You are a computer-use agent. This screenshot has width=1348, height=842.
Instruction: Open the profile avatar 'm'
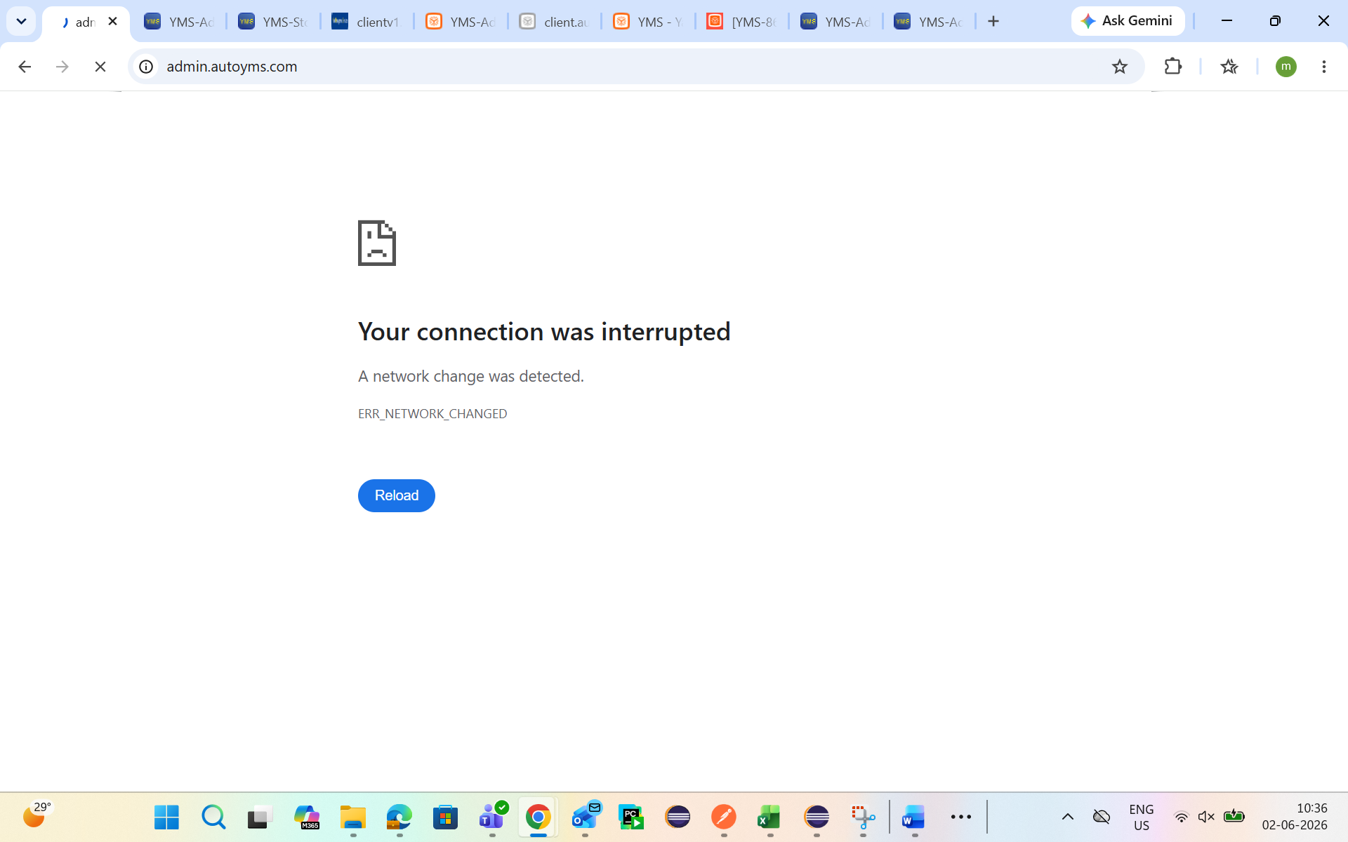point(1286,67)
